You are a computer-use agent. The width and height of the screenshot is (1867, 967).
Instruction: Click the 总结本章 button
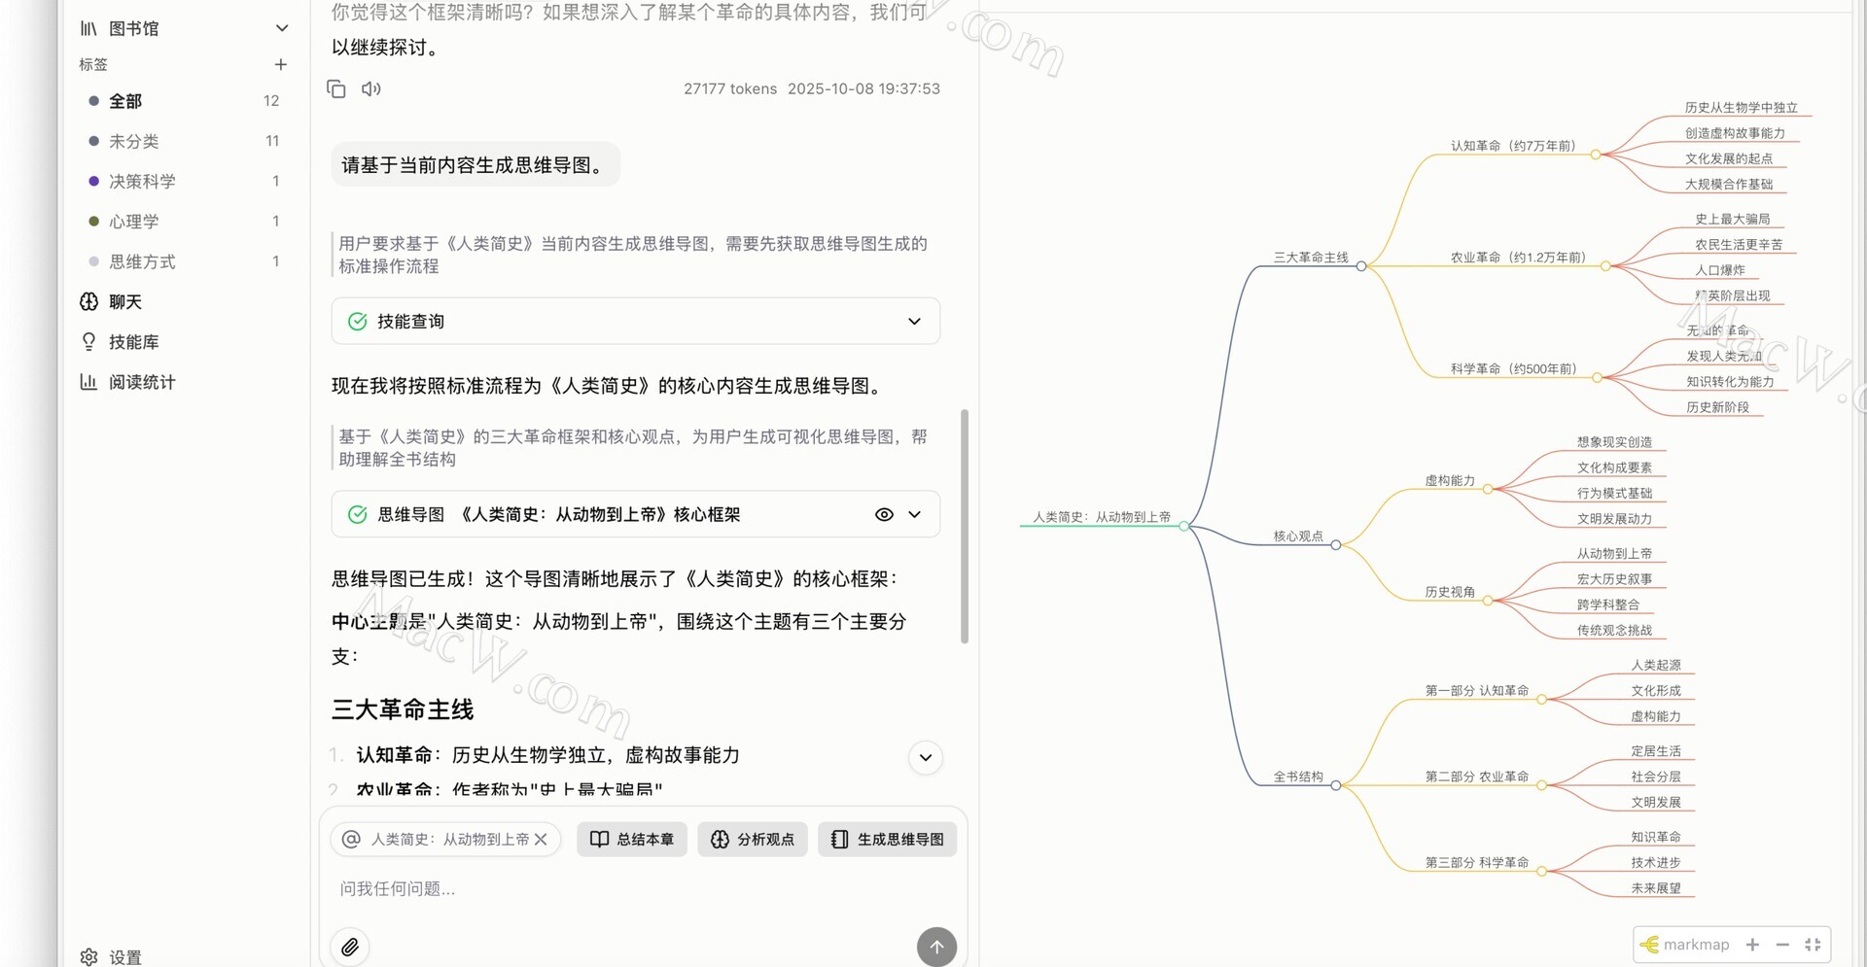632,839
